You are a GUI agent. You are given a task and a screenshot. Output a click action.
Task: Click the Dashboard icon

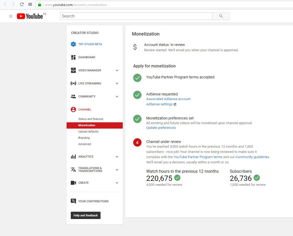(73, 57)
